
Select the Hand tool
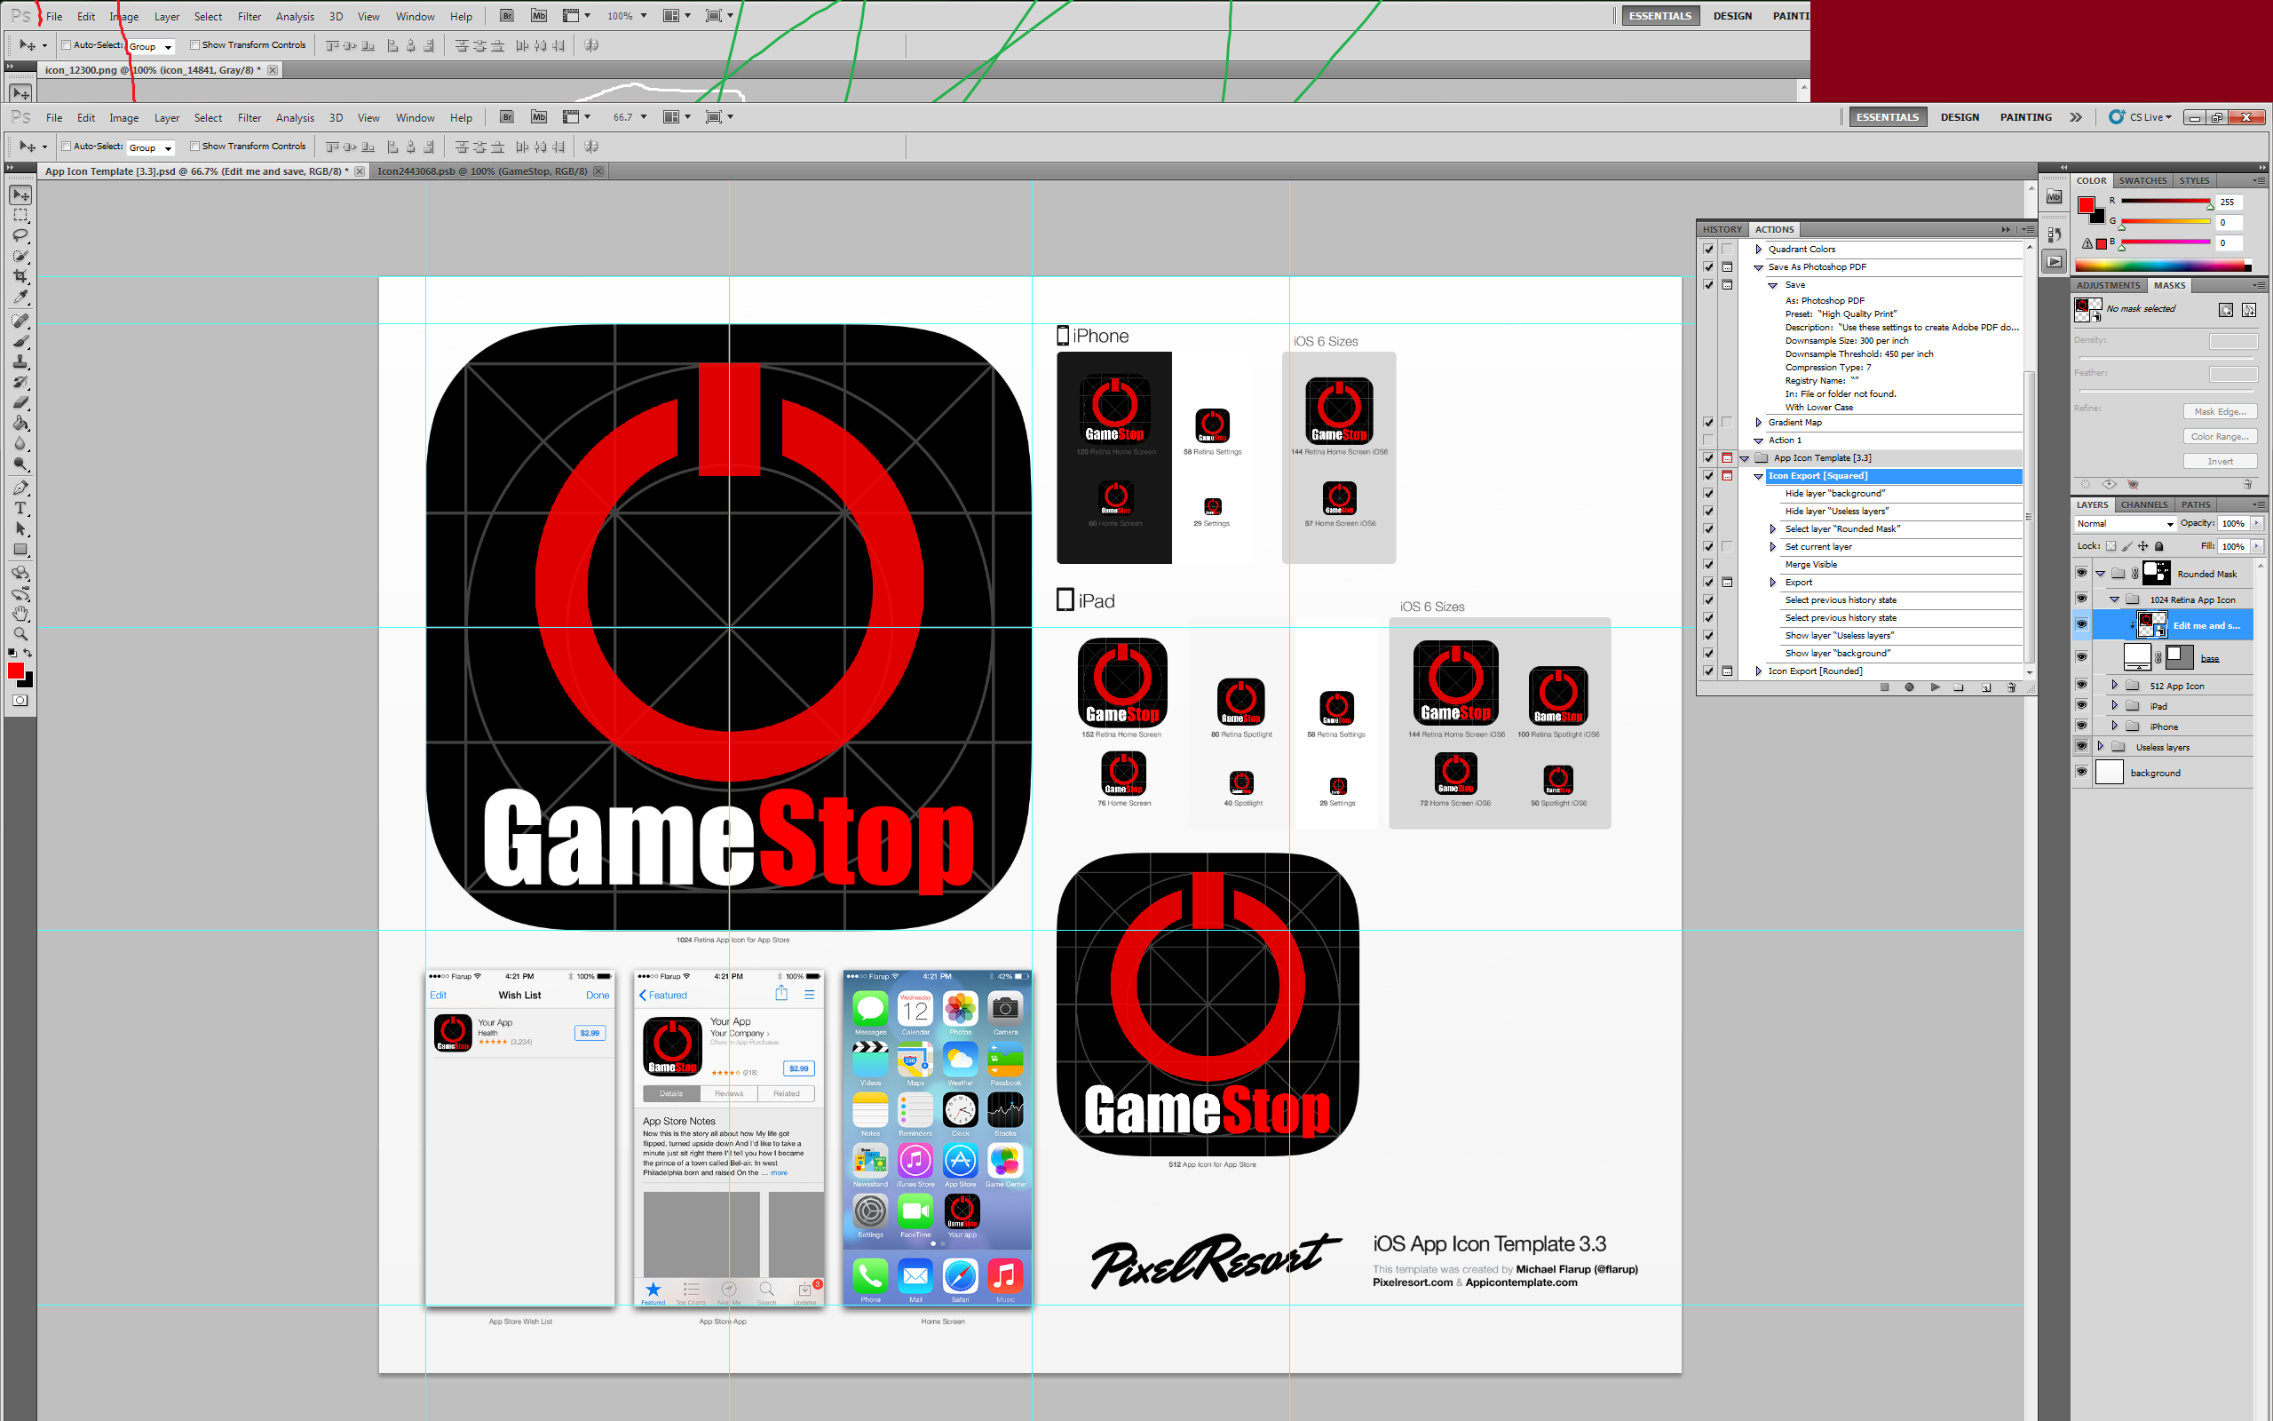[x=20, y=614]
